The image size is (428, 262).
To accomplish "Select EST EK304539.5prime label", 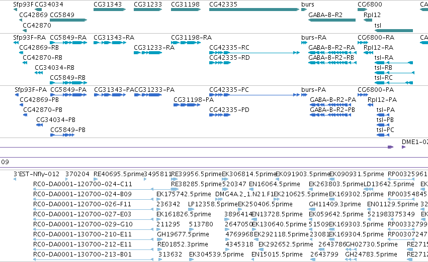I will (216, 254).
